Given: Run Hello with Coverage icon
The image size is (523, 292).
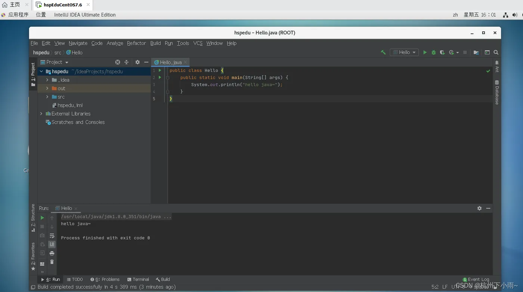Looking at the screenshot, I should click(442, 52).
